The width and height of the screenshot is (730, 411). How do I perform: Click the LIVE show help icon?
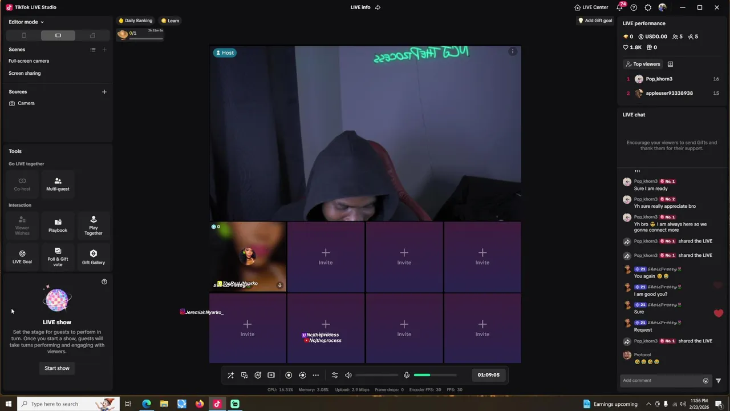104,281
